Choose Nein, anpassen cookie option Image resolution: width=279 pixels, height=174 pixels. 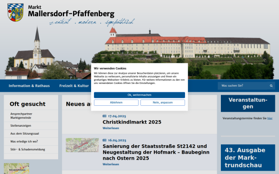click(x=163, y=103)
